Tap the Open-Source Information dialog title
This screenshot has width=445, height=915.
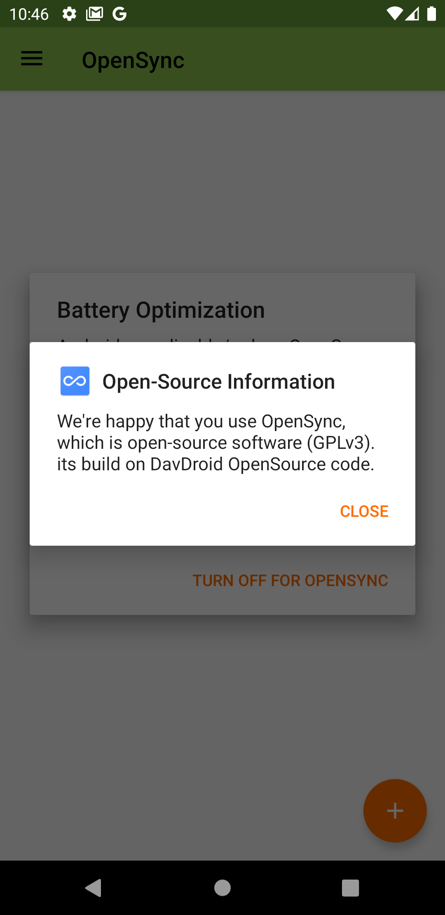tap(218, 382)
